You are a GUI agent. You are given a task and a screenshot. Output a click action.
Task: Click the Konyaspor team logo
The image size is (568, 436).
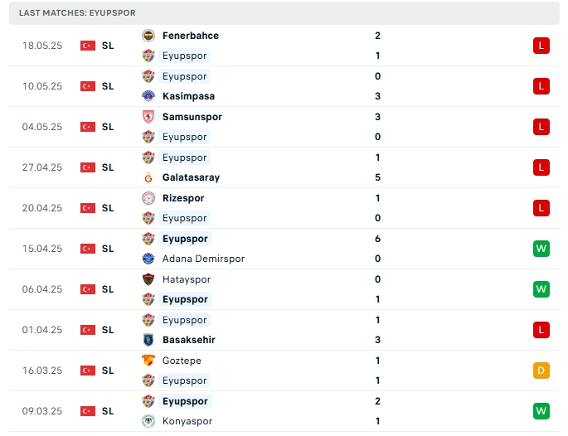click(x=148, y=421)
